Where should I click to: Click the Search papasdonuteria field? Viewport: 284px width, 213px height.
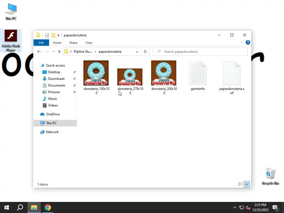tap(200, 52)
